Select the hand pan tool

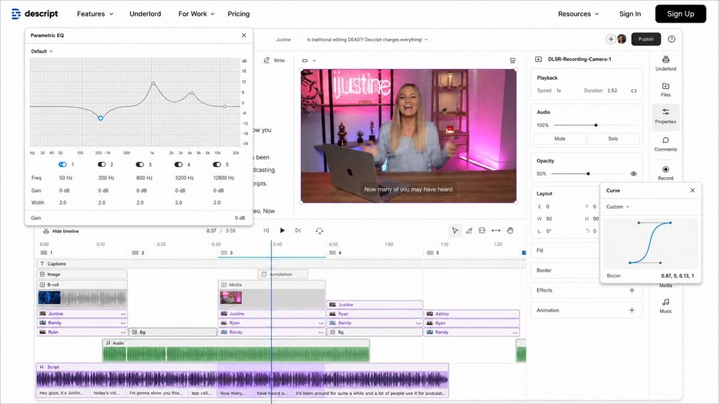pyautogui.click(x=510, y=230)
